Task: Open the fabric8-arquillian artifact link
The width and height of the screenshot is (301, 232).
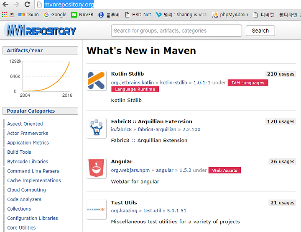Action: click(x=157, y=129)
